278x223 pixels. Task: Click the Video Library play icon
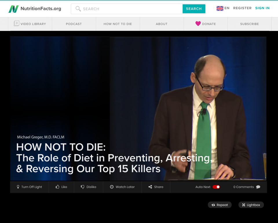17,23
